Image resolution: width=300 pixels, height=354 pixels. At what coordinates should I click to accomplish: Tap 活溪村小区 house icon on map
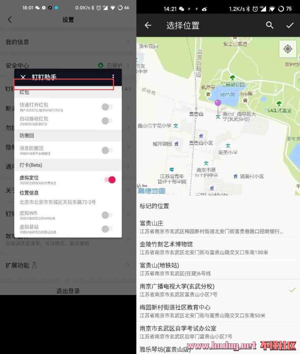point(235,176)
